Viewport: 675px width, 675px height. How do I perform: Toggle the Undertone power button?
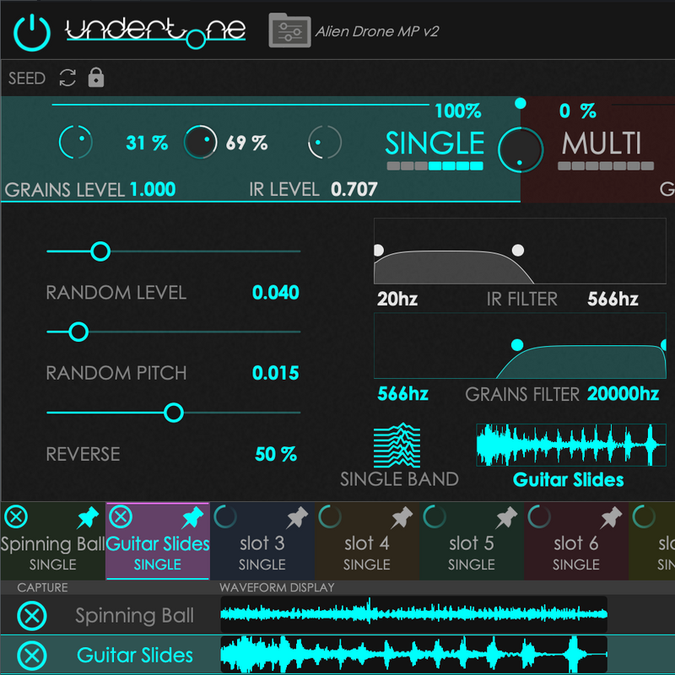[32, 33]
